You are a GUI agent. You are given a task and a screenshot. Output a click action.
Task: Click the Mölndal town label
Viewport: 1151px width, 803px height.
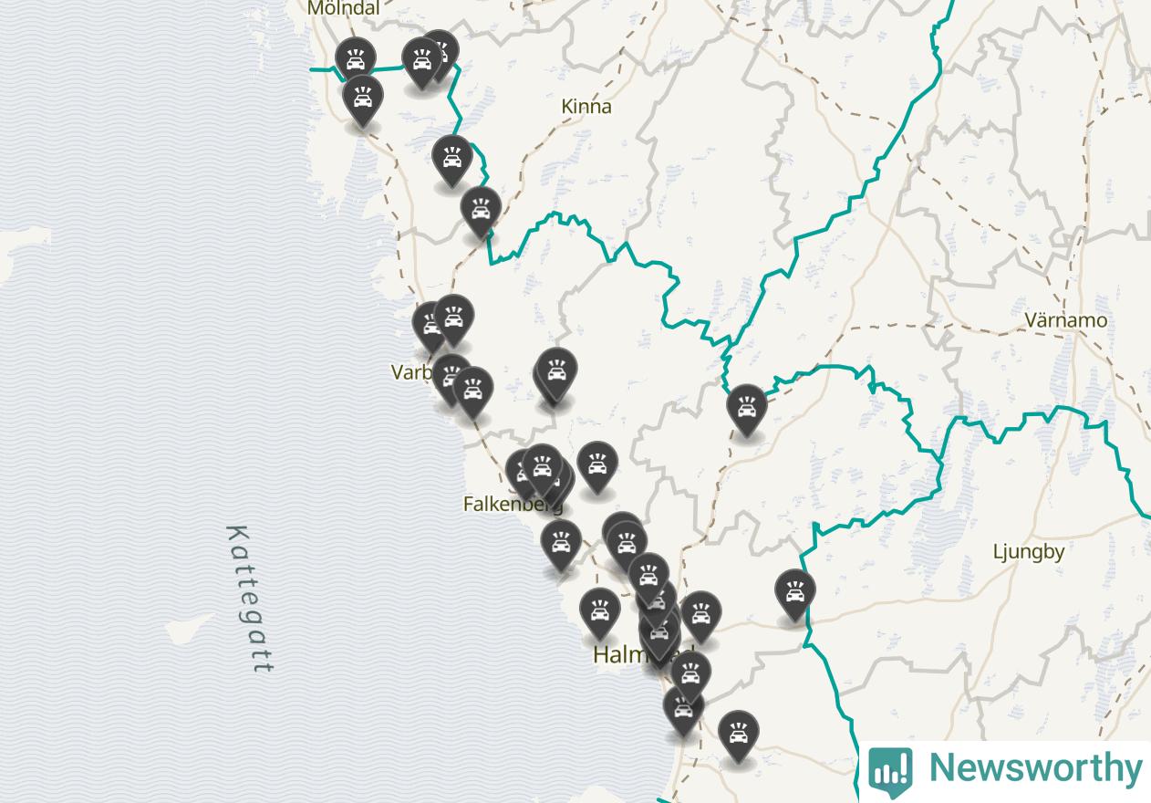coord(343,8)
